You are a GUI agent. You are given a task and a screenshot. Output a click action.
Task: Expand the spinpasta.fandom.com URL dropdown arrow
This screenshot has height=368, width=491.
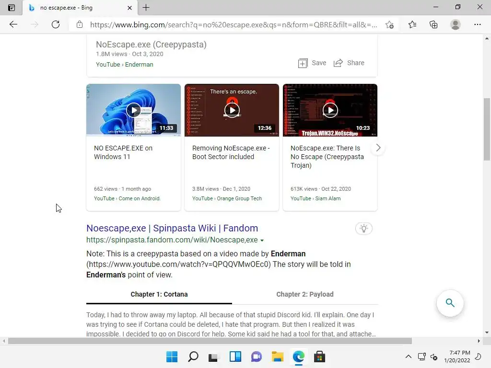click(x=262, y=241)
